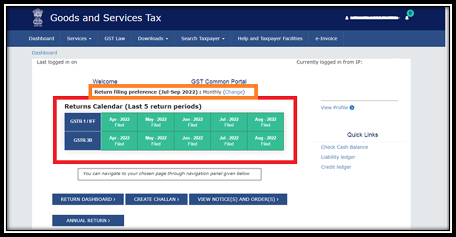Screen dimensions: 456x237
Task: Open the Dashboard menu item
Action: [41, 38]
